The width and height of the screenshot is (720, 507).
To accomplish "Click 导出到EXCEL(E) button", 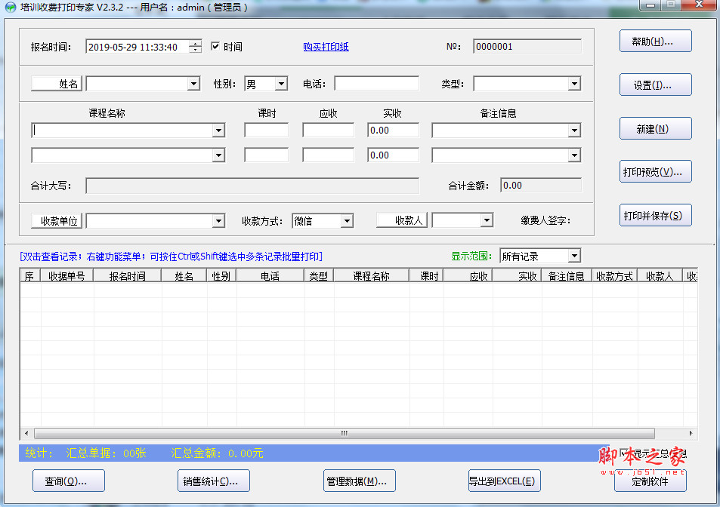I will coord(504,481).
